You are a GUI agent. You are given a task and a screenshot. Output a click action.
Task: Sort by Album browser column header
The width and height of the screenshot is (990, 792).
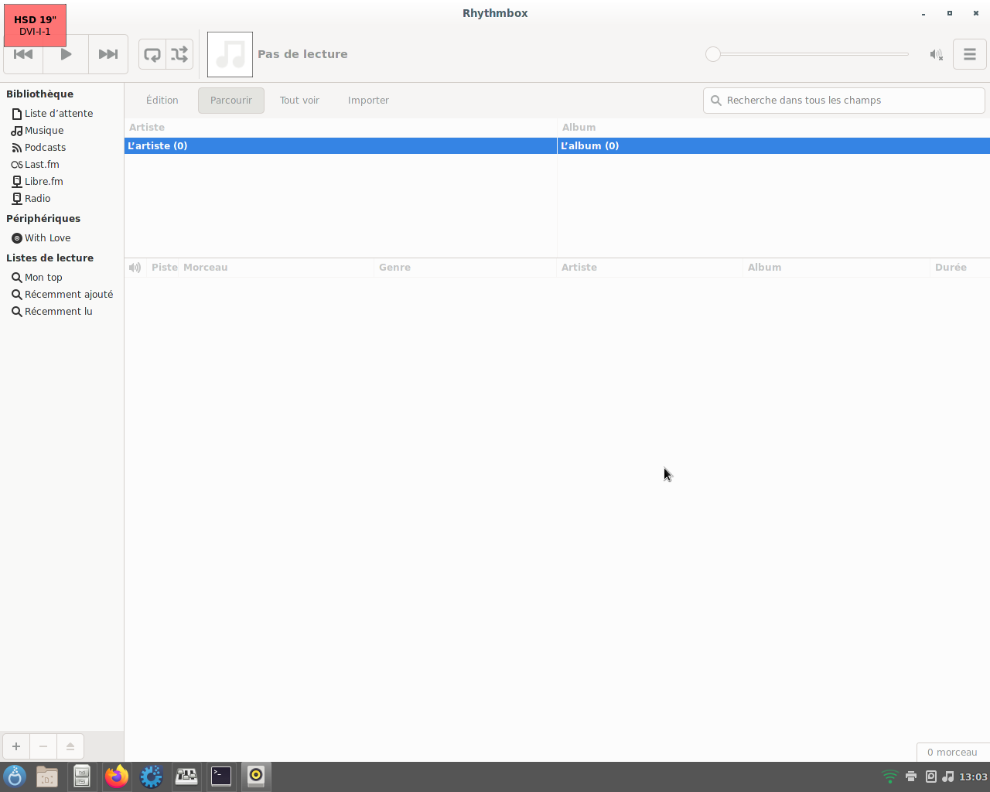(773, 128)
